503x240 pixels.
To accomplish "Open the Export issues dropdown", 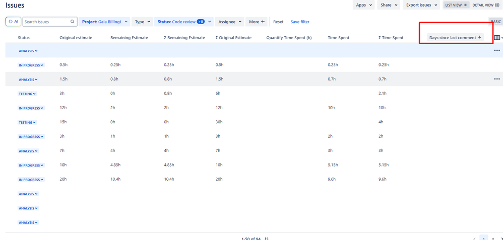I will [x=421, y=5].
